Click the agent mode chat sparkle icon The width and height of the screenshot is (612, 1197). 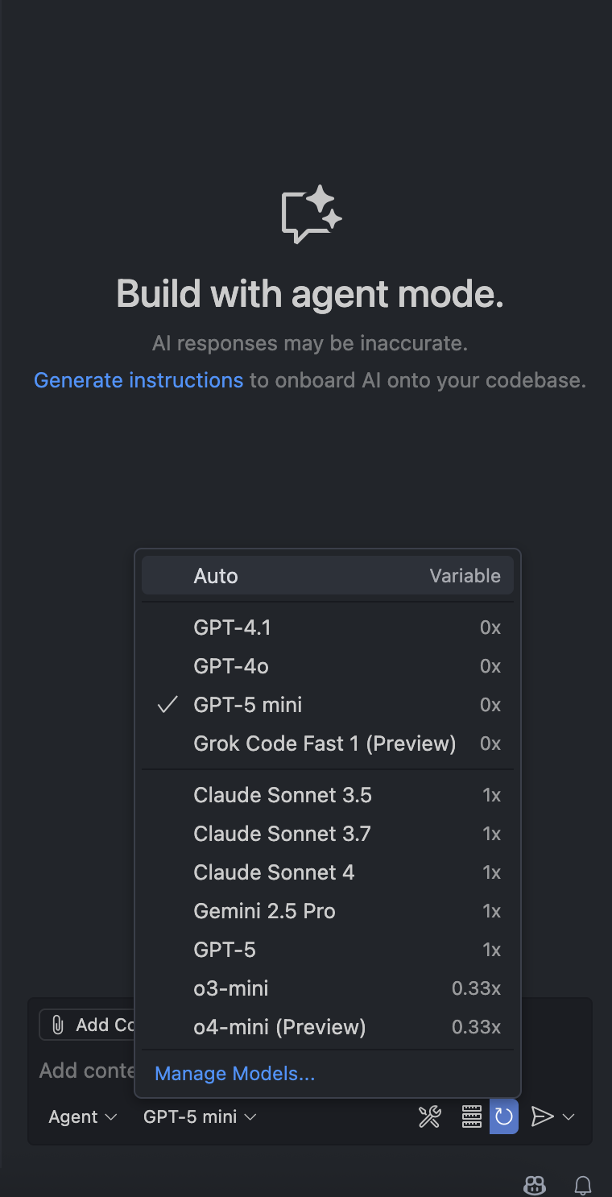[x=311, y=214]
